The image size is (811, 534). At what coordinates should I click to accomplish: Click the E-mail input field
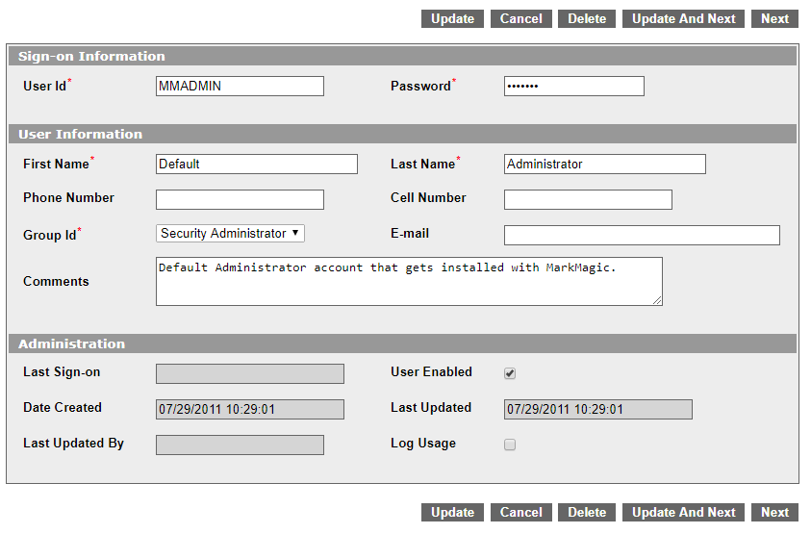pyautogui.click(x=642, y=235)
